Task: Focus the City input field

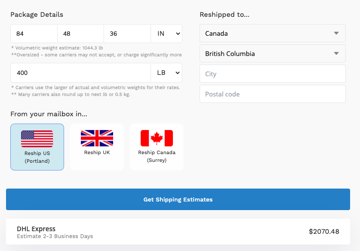Action: pyautogui.click(x=273, y=74)
